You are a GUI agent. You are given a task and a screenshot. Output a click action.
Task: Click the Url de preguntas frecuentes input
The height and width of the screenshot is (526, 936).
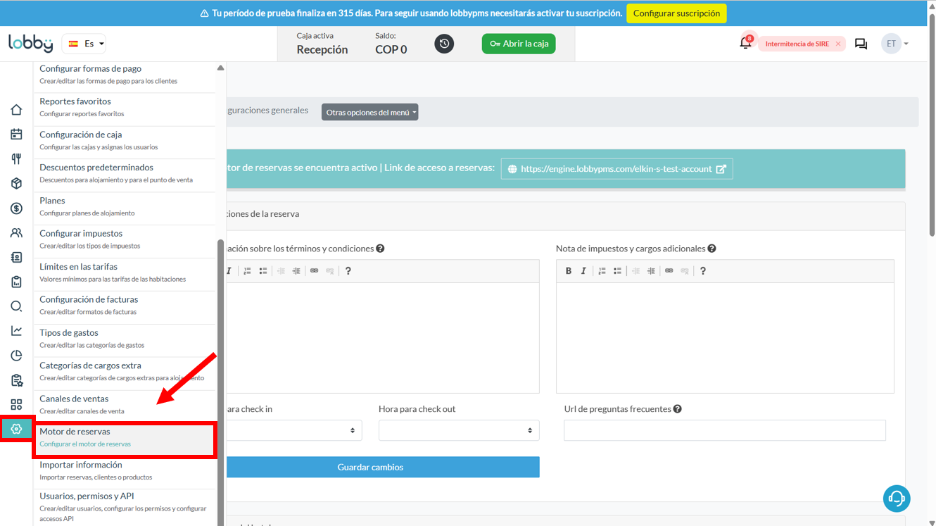pos(725,430)
